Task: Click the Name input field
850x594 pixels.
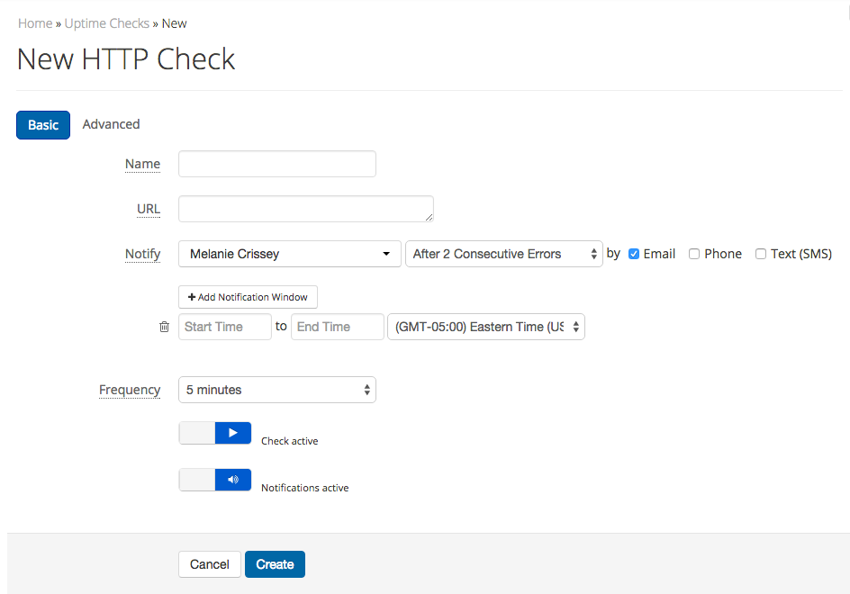Action: (277, 164)
